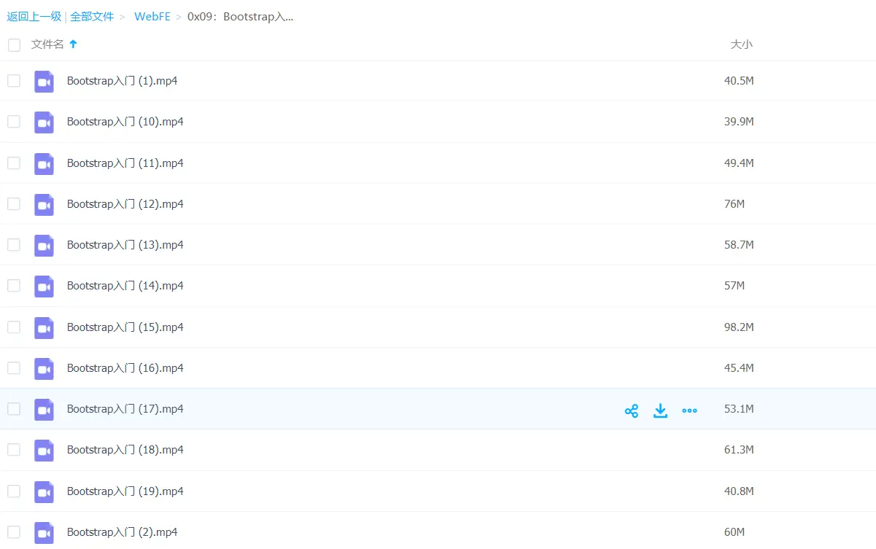Image resolution: width=876 pixels, height=549 pixels.
Task: Toggle the sort arrow next to 文件名
Action: [x=73, y=44]
